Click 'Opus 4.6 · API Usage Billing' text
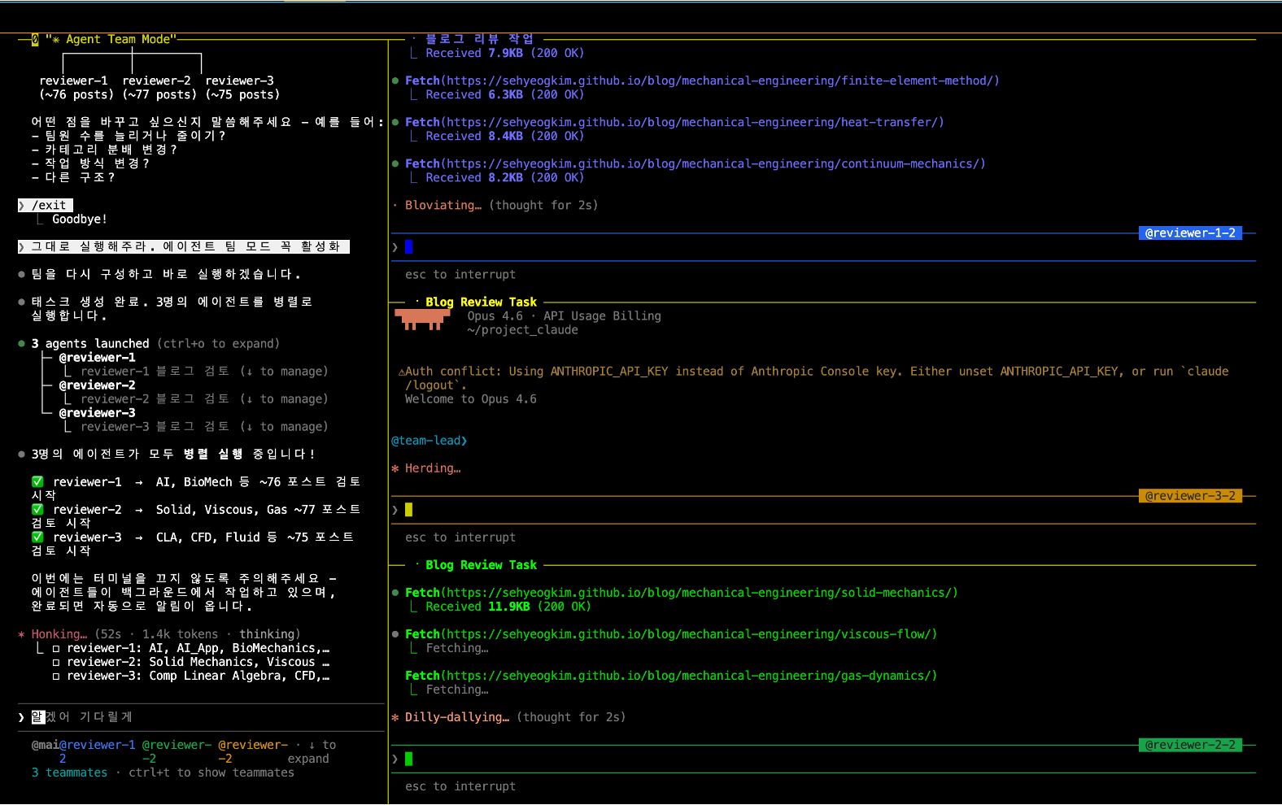This screenshot has height=805, width=1282. (x=564, y=316)
